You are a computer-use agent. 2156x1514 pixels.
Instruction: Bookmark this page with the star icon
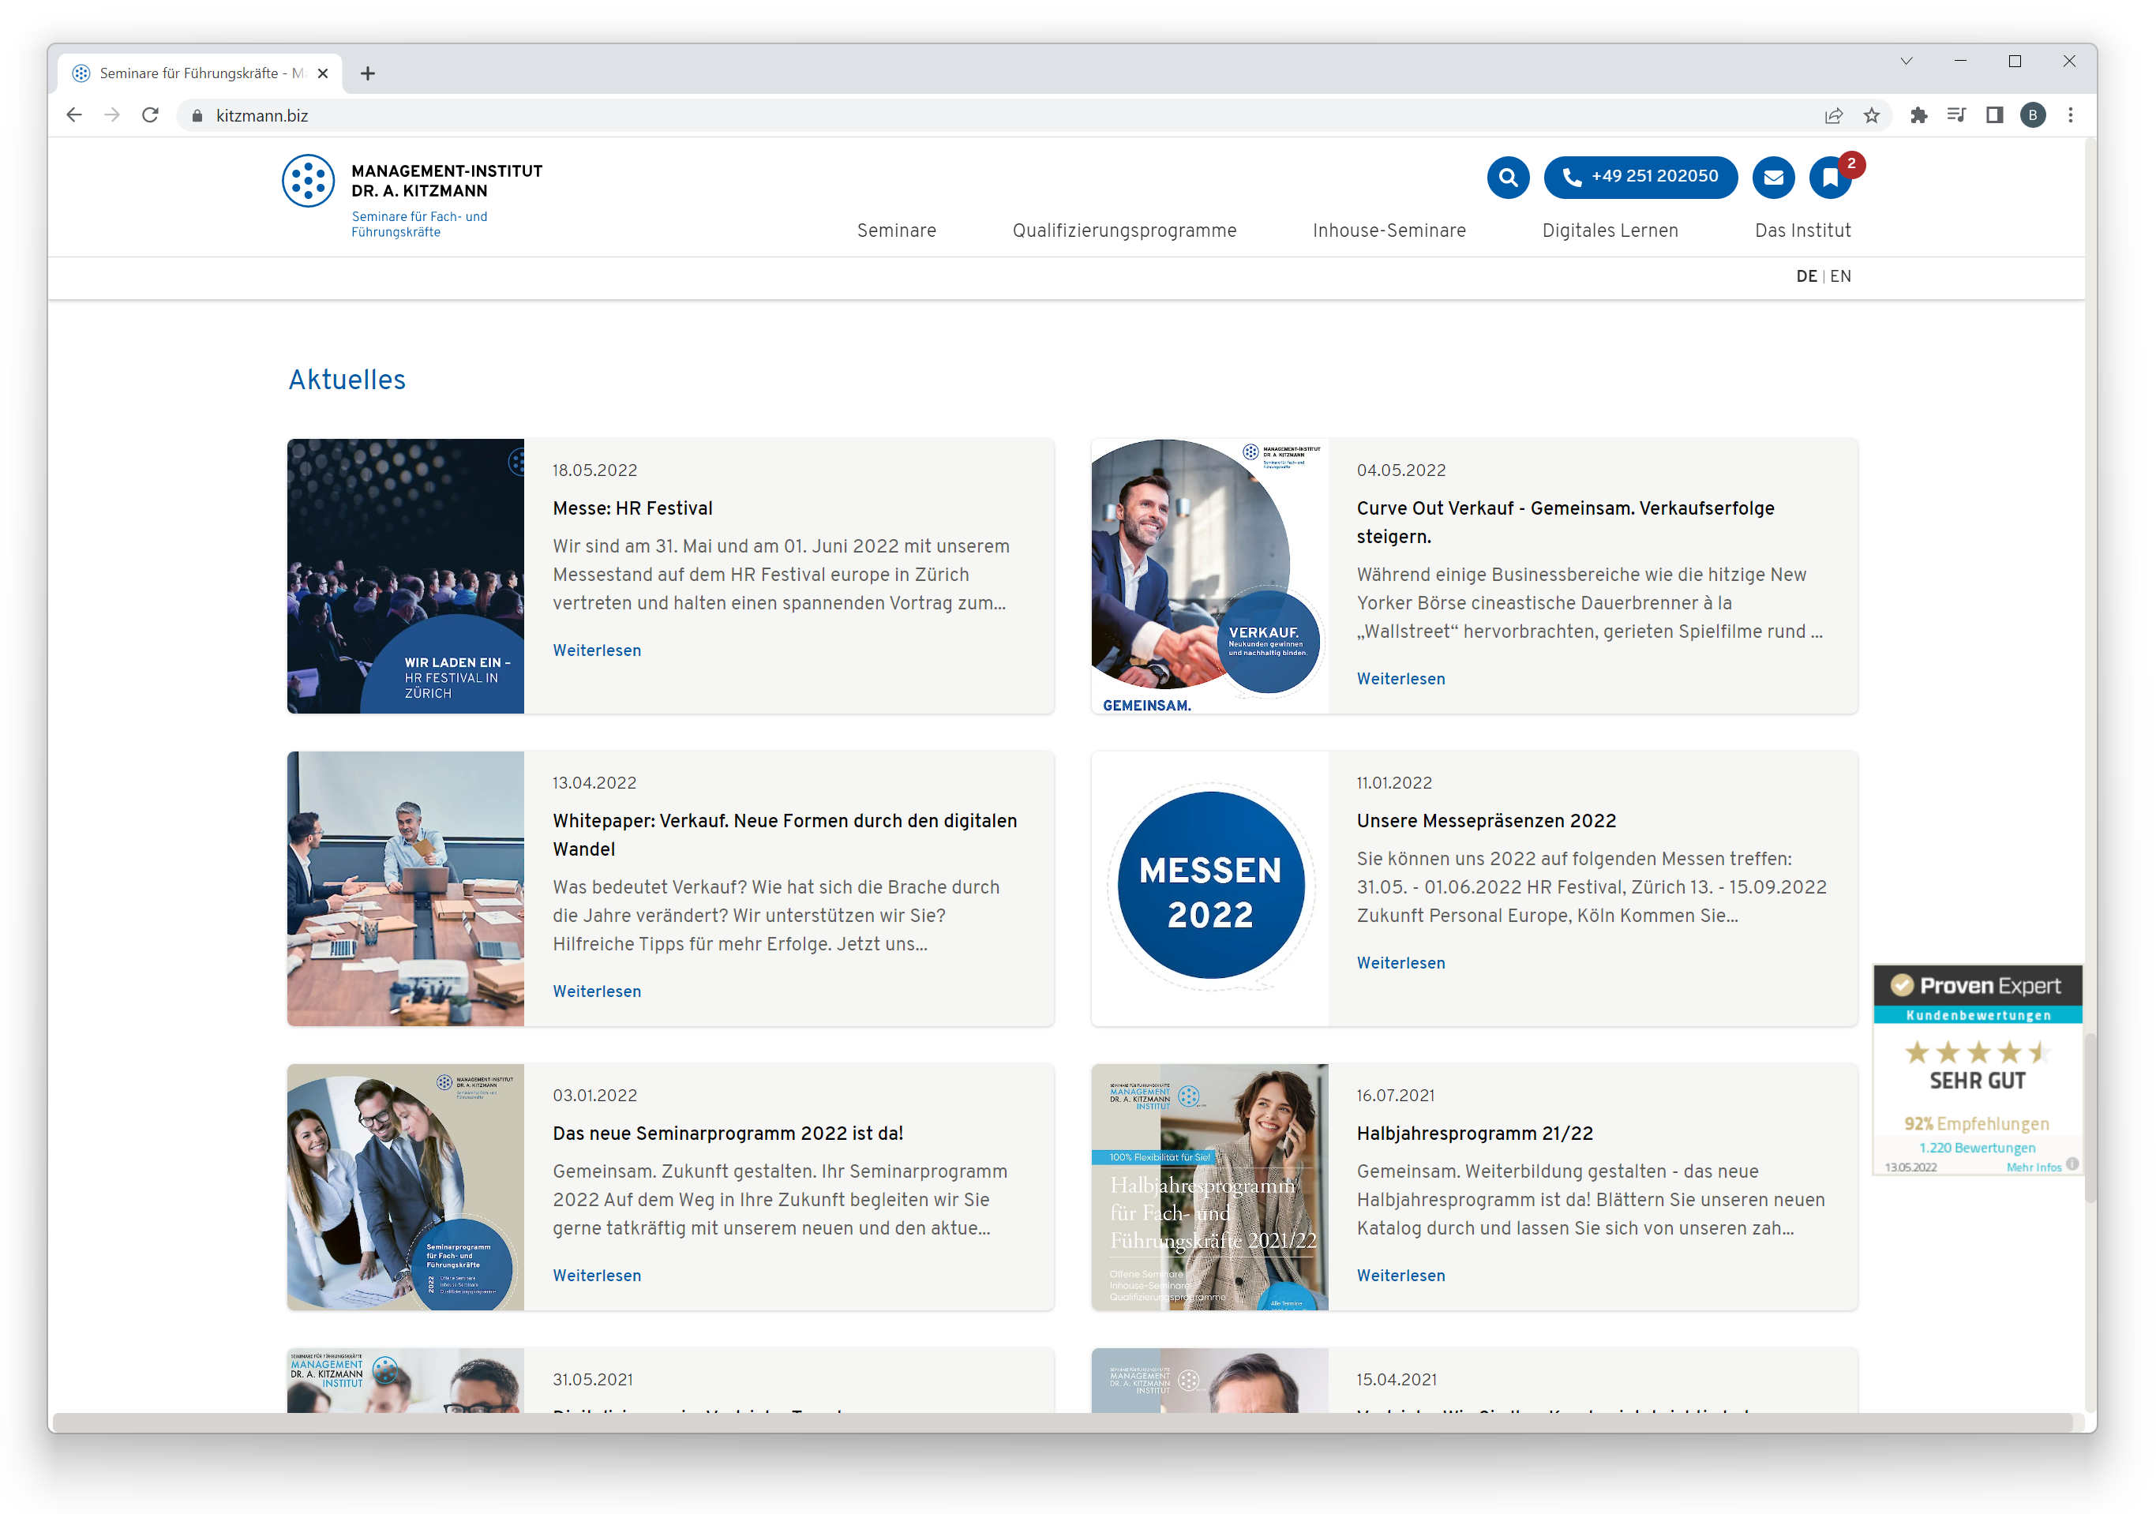[x=1872, y=114]
